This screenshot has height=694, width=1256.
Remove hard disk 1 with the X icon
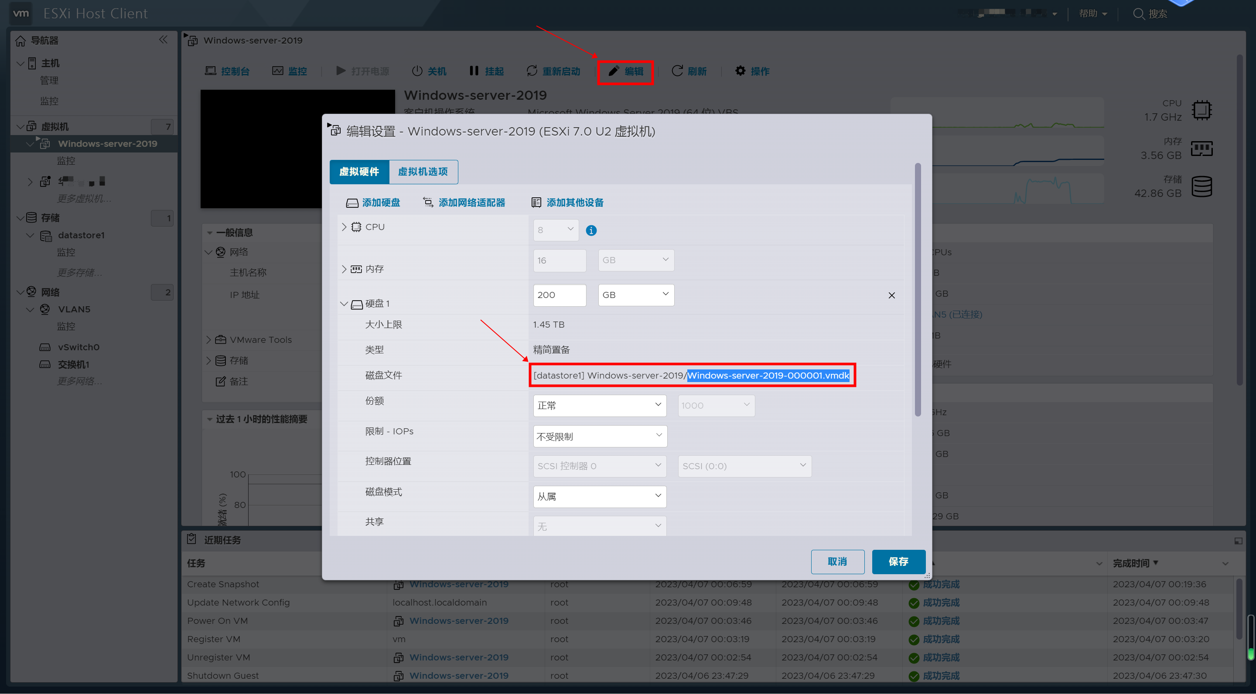891,295
